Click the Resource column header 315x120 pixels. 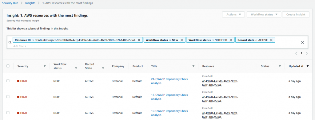point(208,66)
